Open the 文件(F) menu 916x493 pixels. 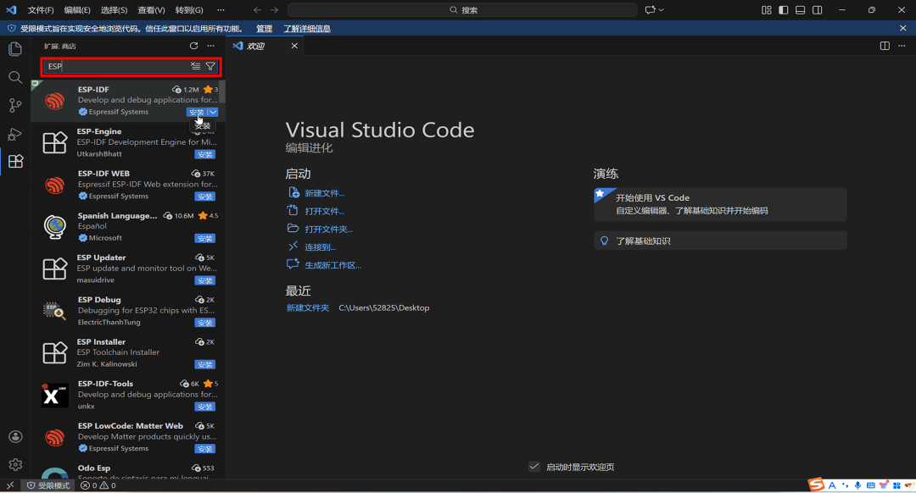pyautogui.click(x=41, y=10)
